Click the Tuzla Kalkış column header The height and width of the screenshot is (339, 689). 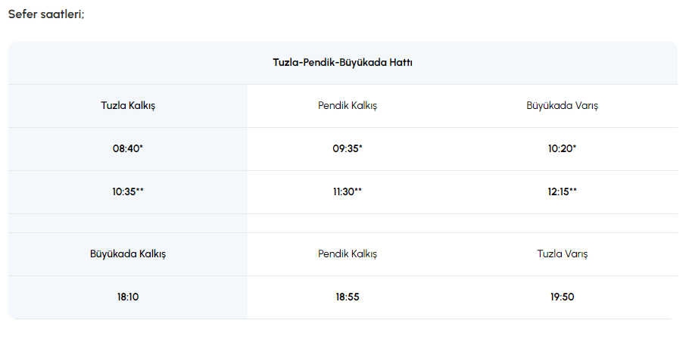point(128,106)
